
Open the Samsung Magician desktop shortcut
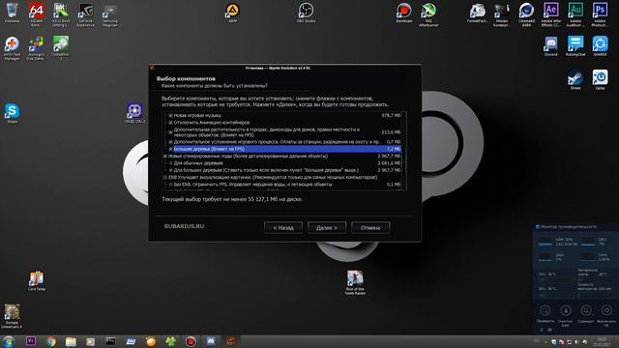pos(109,15)
